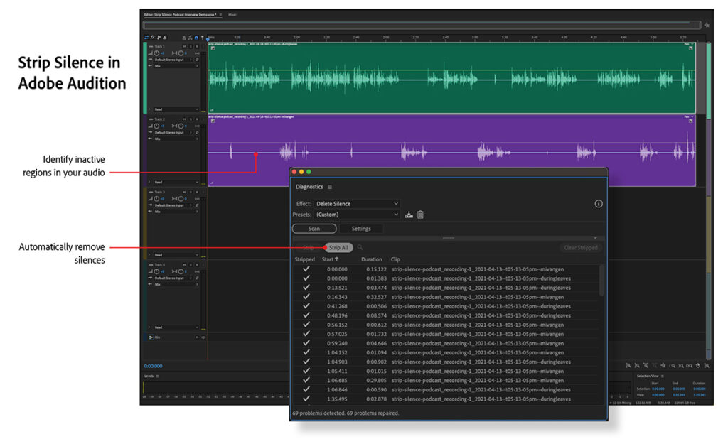Open Editor tab panel menu icon
Image resolution: width=728 pixels, height=439 pixels.
[220, 15]
